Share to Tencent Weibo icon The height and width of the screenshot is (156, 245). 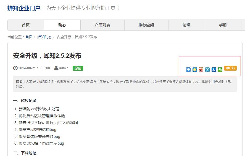pyautogui.click(x=207, y=70)
